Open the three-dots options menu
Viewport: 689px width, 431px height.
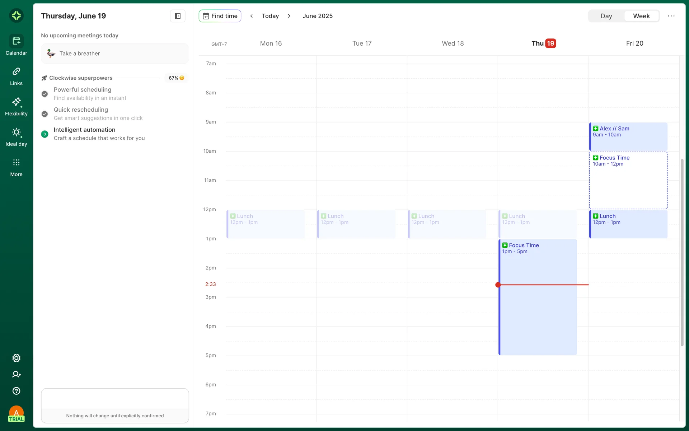[671, 16]
